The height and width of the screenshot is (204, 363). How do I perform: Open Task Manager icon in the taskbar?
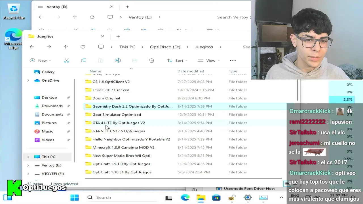tap(263, 197)
